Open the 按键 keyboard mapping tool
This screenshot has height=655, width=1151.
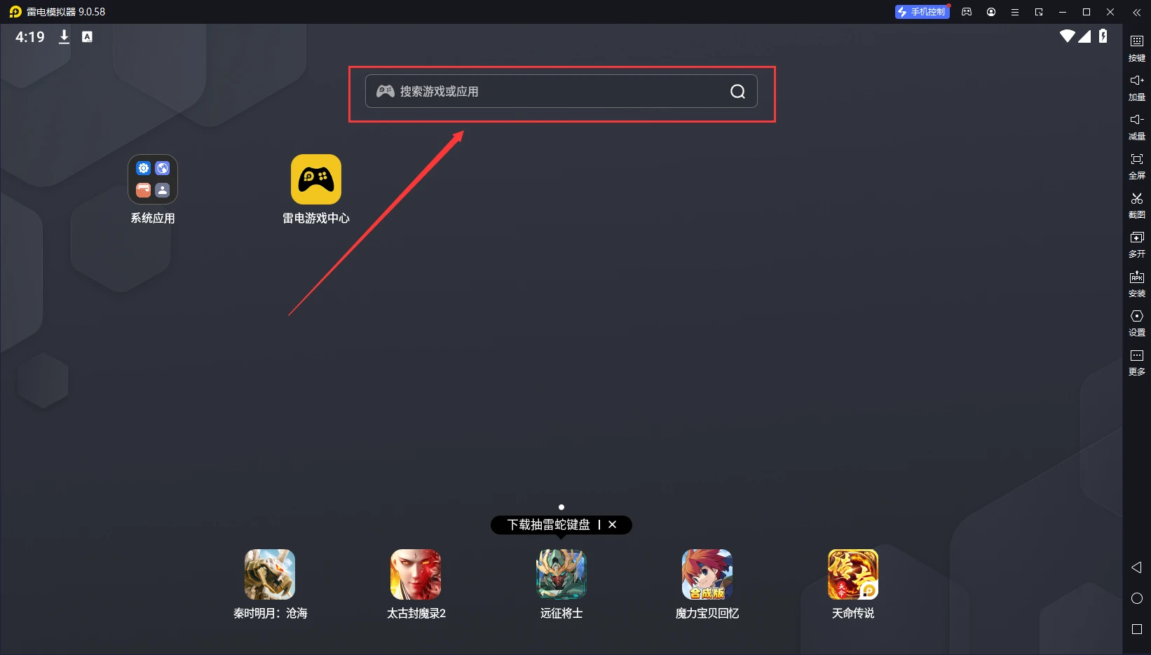click(1137, 48)
